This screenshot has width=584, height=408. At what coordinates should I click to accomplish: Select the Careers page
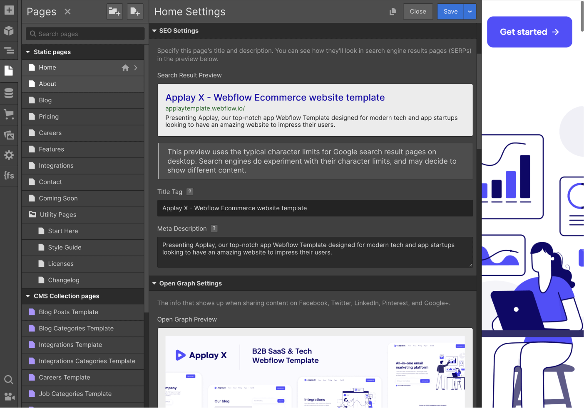[83, 133]
